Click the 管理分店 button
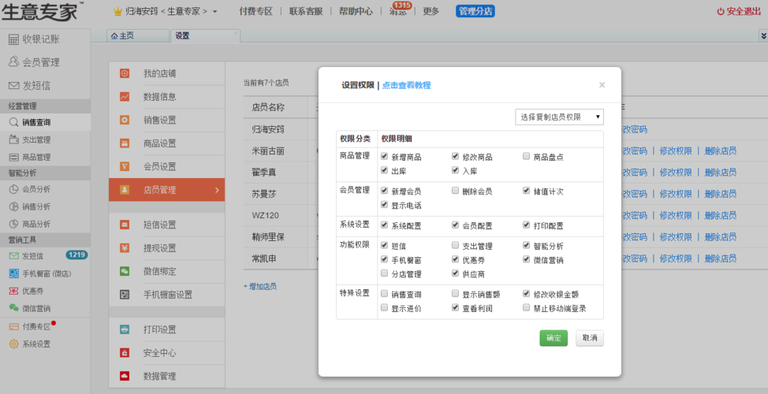This screenshot has height=394, width=768. click(x=475, y=11)
